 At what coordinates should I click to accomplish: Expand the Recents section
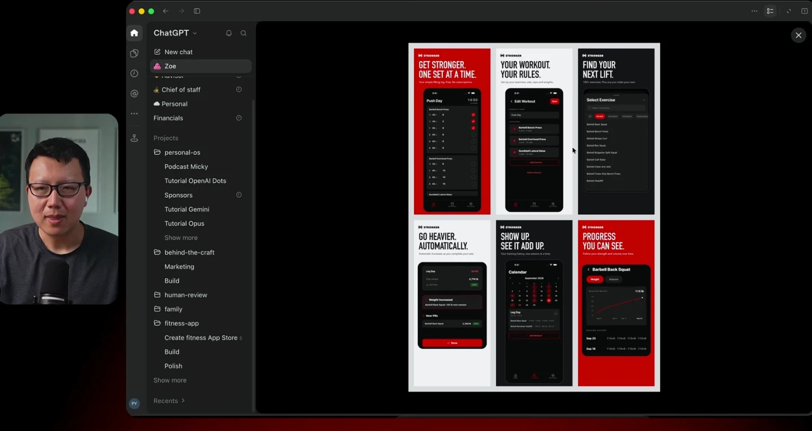pos(169,401)
